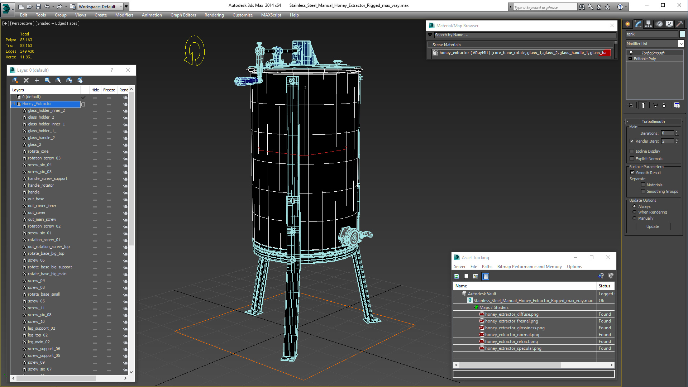Screen dimensions: 688x387
Task: Open the Rendering menu
Action: coord(214,15)
